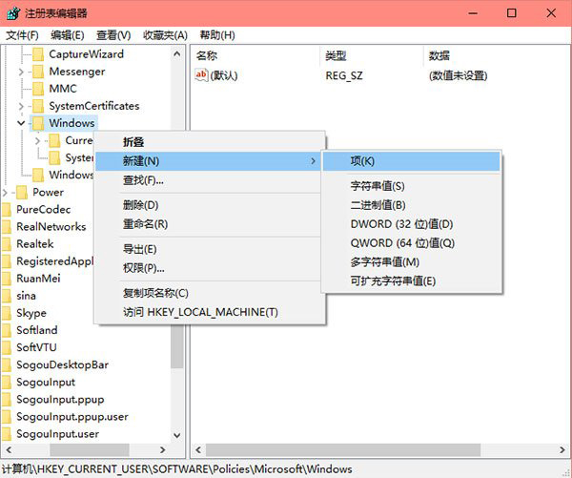Click the Realtek folder icon
The width and height of the screenshot is (572, 478).
(x=7, y=244)
